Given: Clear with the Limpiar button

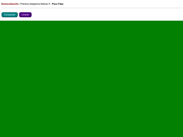Looking at the screenshot, I should click(x=25, y=15).
